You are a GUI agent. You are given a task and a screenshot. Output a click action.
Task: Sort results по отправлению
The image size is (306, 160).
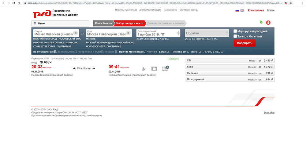click(45, 52)
